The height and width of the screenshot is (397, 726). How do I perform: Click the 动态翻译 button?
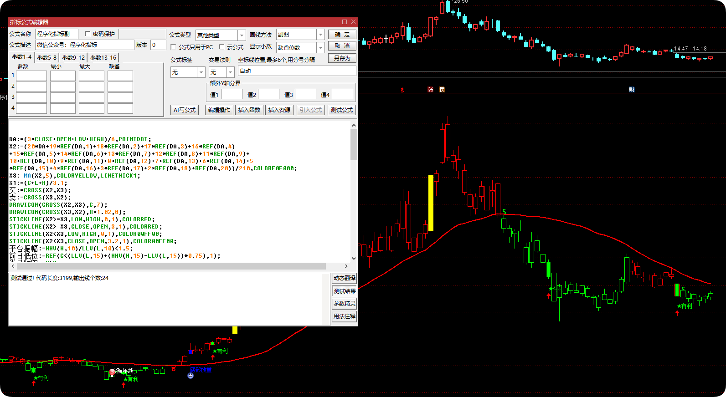[x=345, y=278]
